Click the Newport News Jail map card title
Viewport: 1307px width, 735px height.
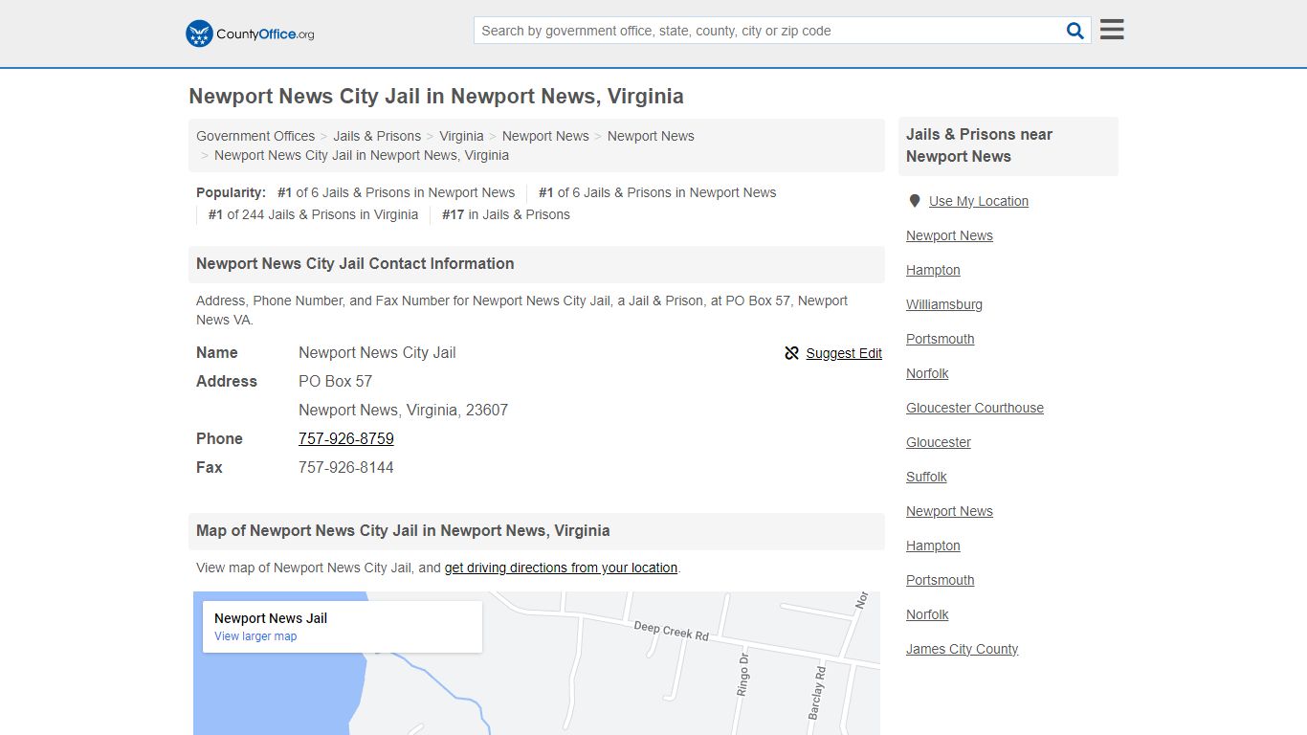click(271, 618)
